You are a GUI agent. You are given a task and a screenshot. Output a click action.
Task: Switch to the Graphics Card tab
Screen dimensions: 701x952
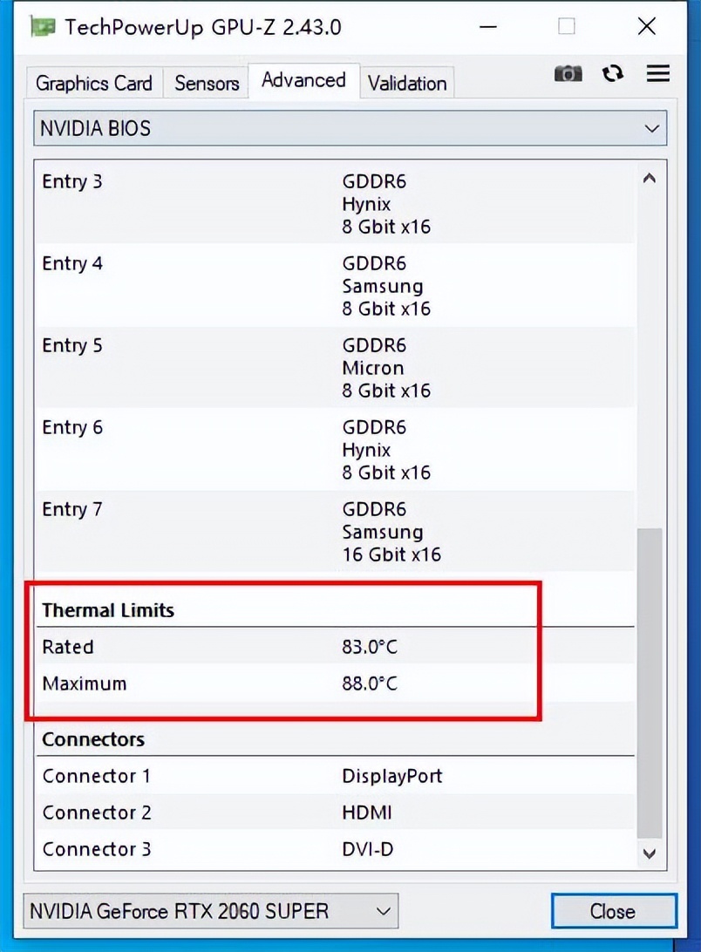94,83
